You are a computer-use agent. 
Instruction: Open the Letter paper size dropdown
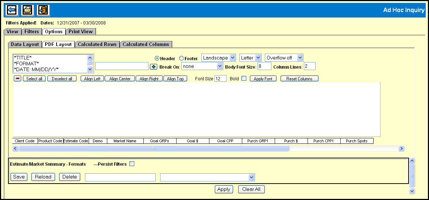coord(250,58)
